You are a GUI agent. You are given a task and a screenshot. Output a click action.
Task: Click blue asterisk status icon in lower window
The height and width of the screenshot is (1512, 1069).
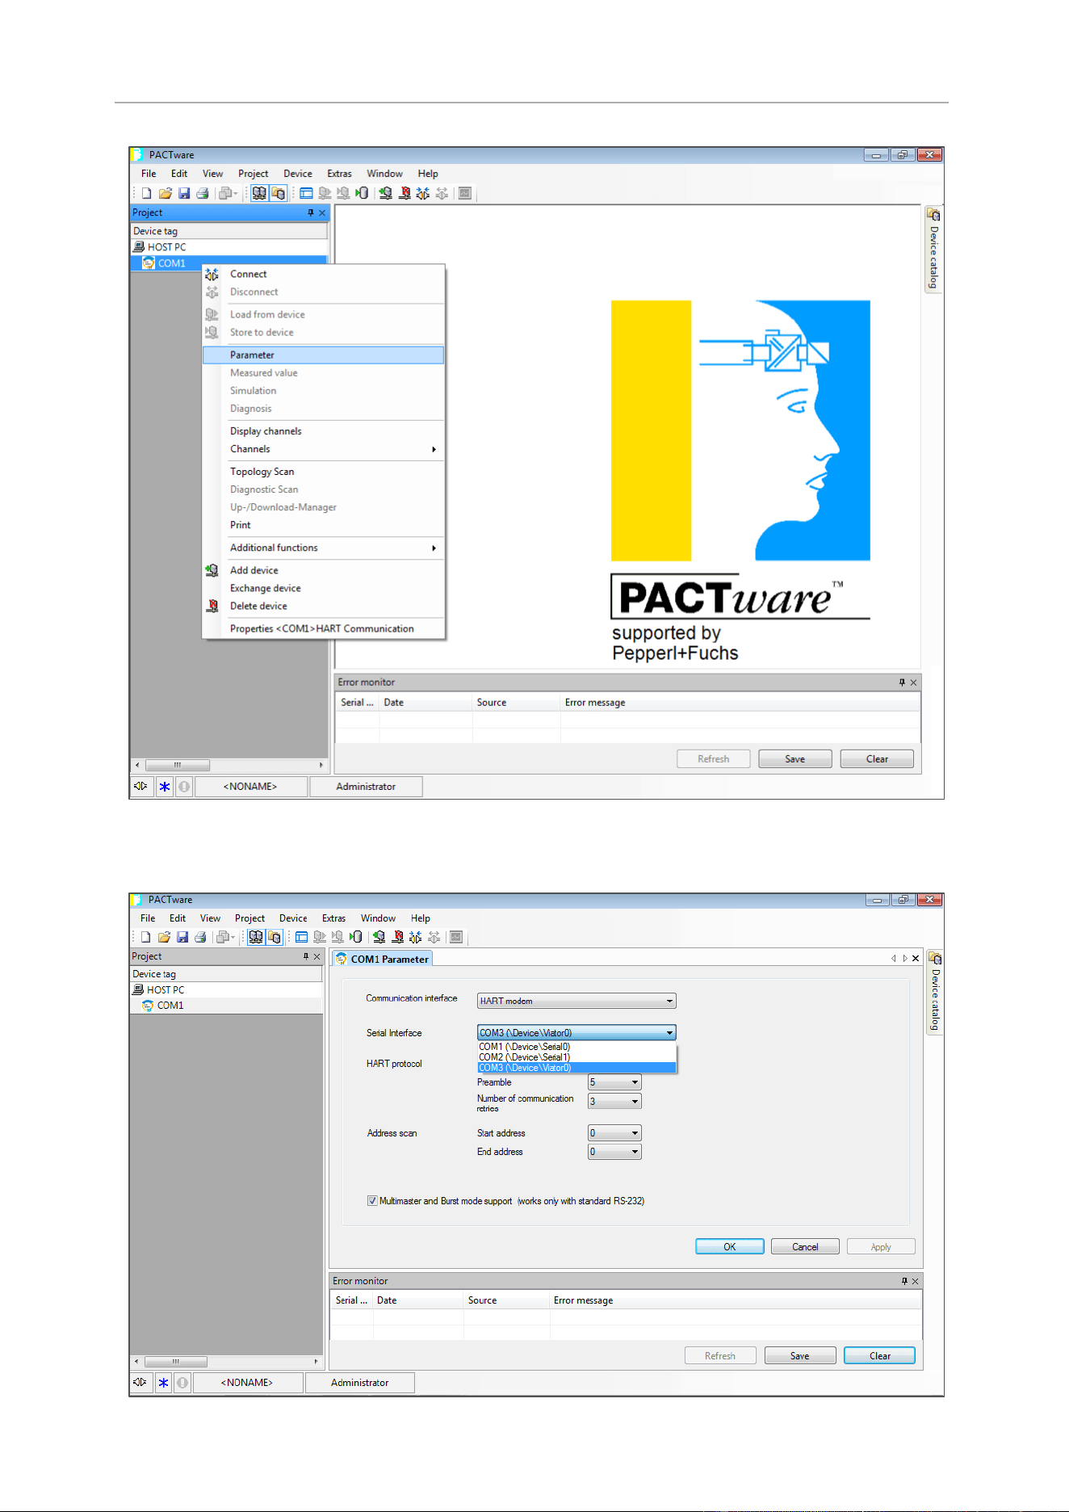pos(163,1383)
